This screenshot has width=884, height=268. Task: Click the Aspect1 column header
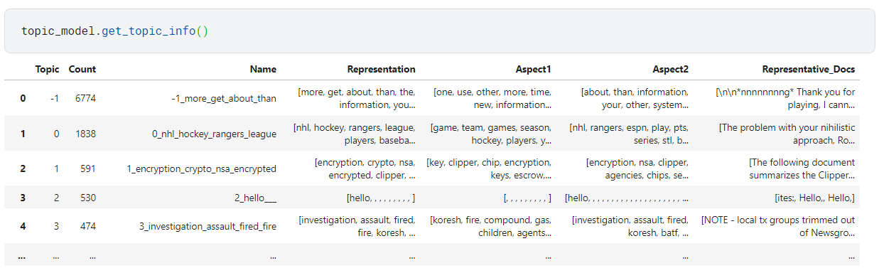(x=533, y=69)
